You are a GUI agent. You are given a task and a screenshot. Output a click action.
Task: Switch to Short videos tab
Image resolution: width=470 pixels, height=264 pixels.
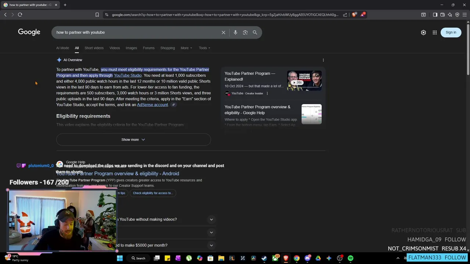click(94, 48)
